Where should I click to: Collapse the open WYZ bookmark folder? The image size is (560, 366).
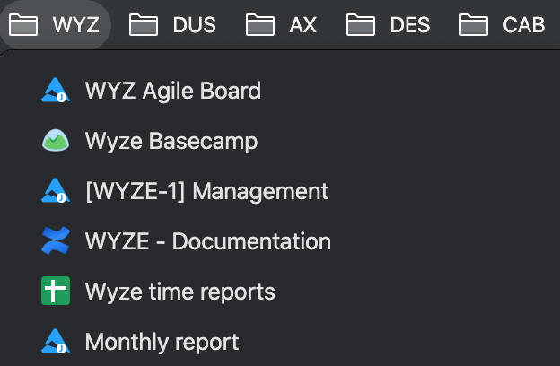pos(54,24)
